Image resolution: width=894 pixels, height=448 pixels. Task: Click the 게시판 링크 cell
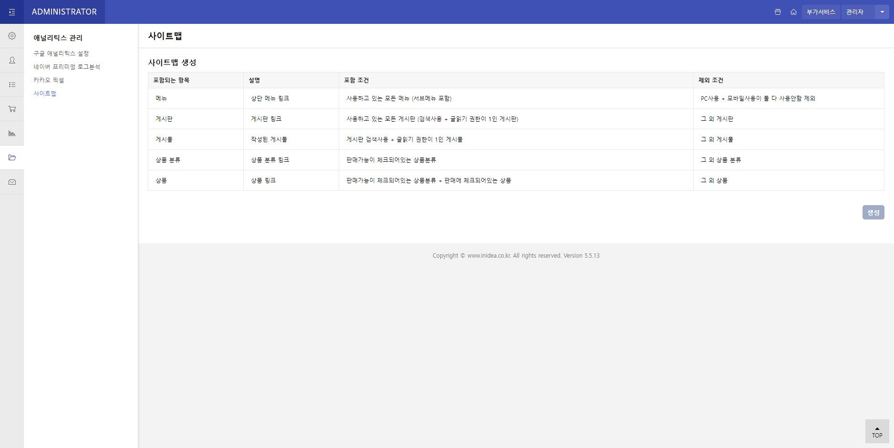pyautogui.click(x=291, y=119)
